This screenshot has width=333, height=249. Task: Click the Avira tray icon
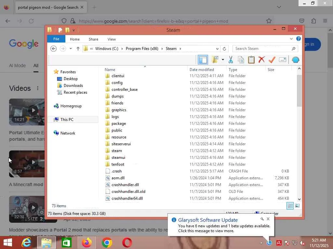[279, 243]
